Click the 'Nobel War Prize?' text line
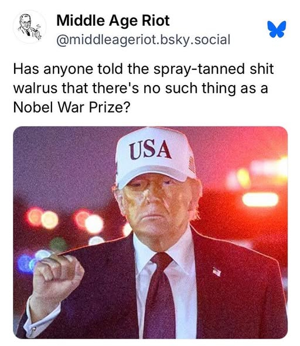This screenshot has height=346, width=300. coord(72,107)
